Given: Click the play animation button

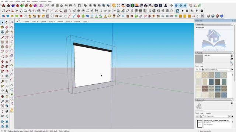Looking at the screenshot, I should coord(183,11).
